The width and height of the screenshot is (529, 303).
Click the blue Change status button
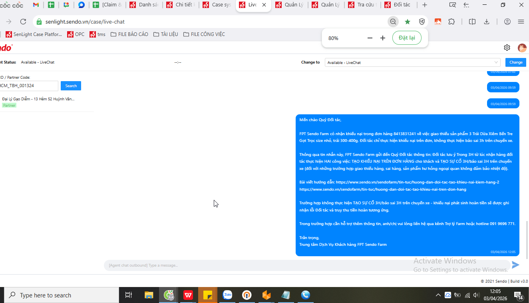[x=516, y=62]
